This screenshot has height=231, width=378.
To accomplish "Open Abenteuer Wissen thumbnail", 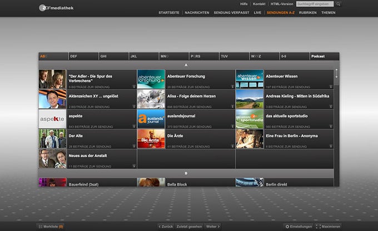I will [250, 79].
